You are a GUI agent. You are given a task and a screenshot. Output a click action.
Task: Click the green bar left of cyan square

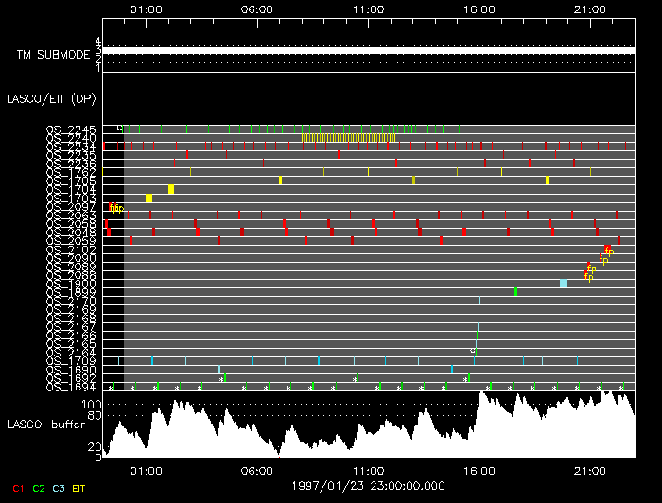(515, 292)
